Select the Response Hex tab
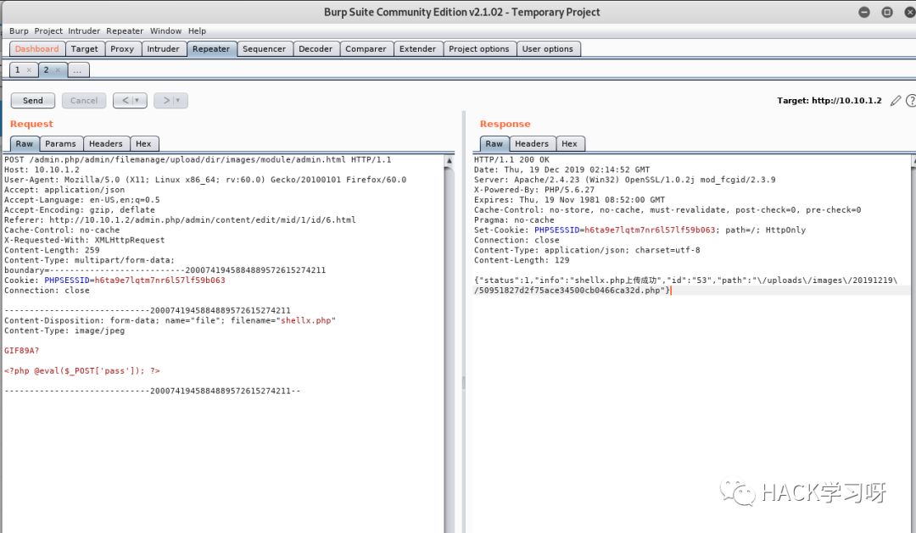This screenshot has width=916, height=533. point(569,143)
